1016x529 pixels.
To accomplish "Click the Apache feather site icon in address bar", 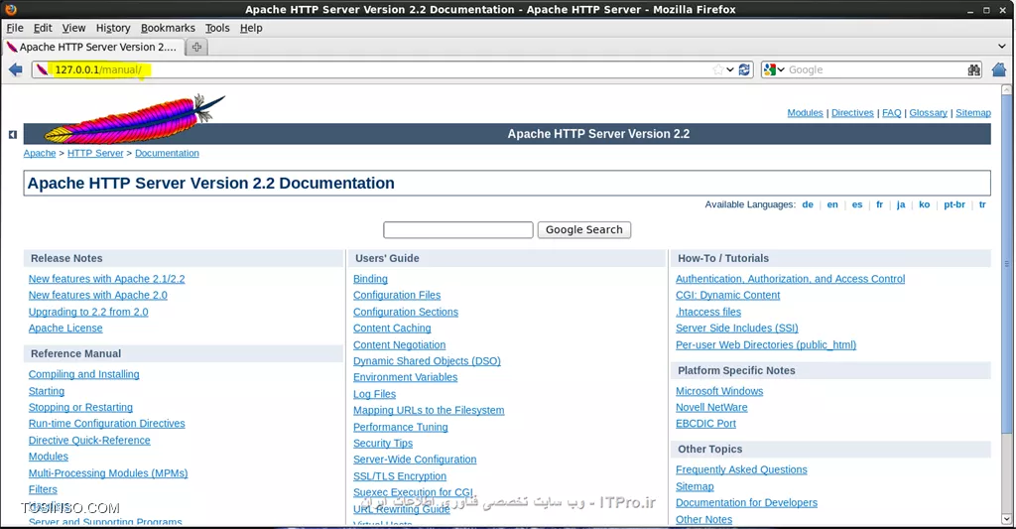I will pyautogui.click(x=42, y=69).
